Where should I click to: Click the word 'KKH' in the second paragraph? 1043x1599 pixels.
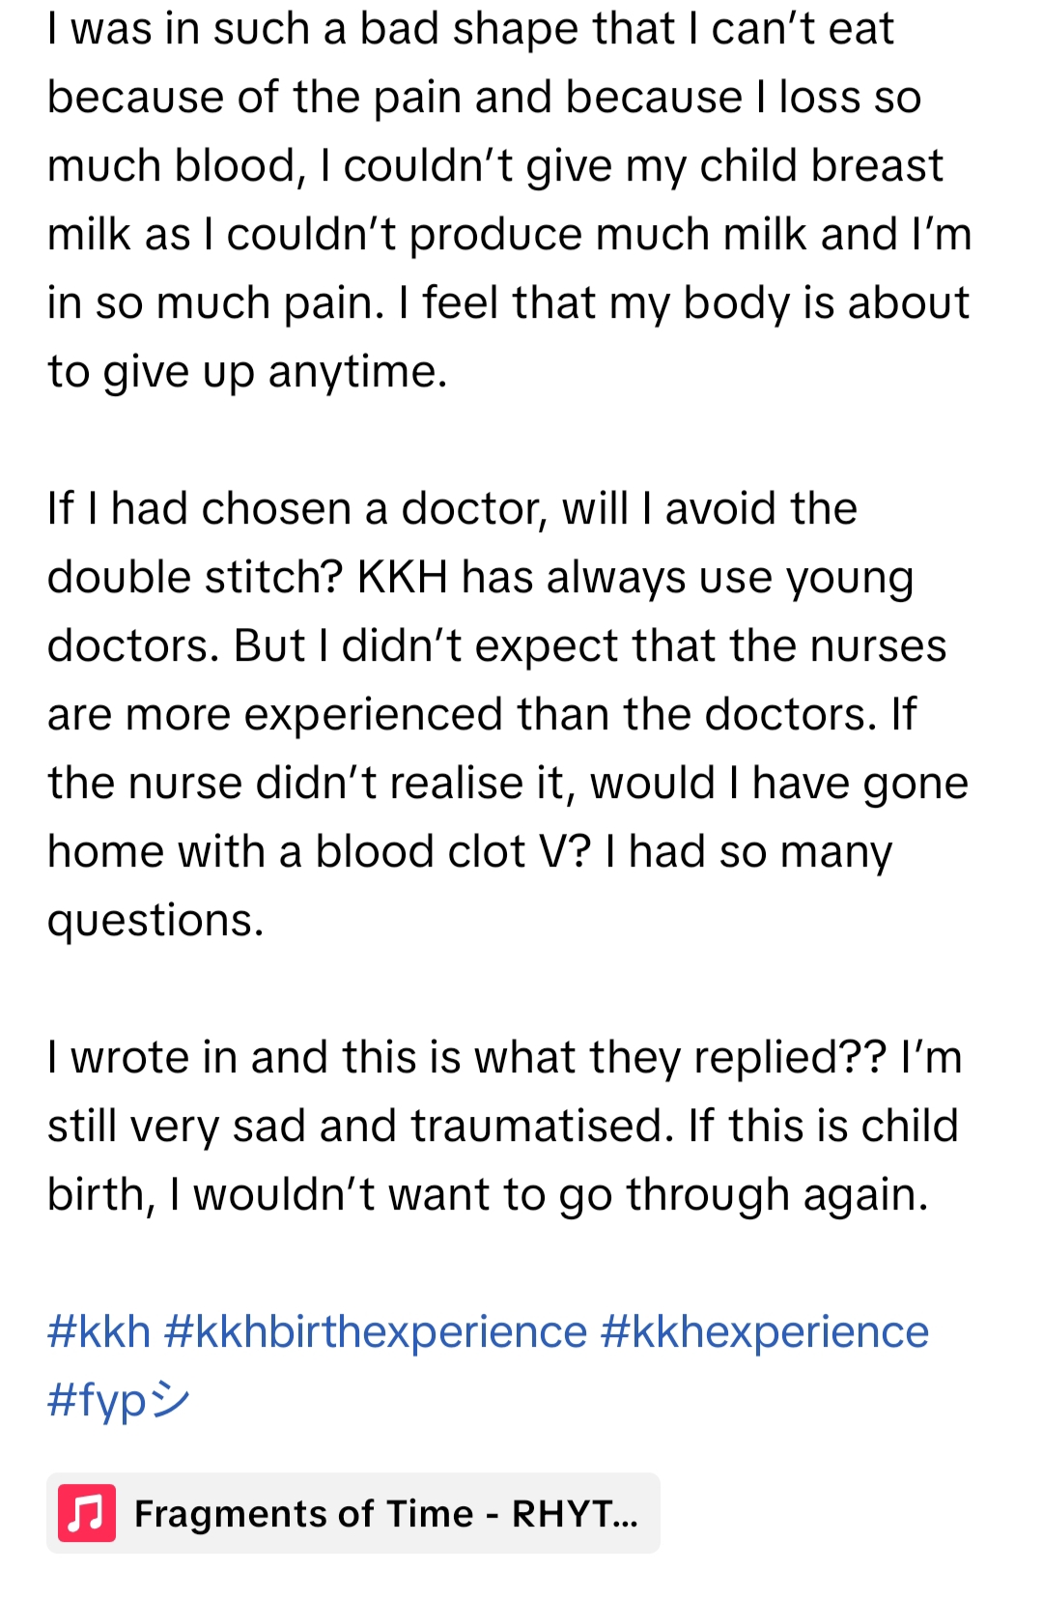403,578
